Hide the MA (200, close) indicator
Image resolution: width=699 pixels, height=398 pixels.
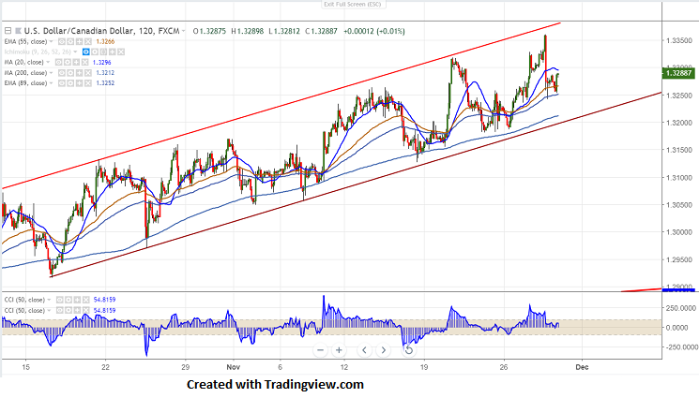[62, 72]
